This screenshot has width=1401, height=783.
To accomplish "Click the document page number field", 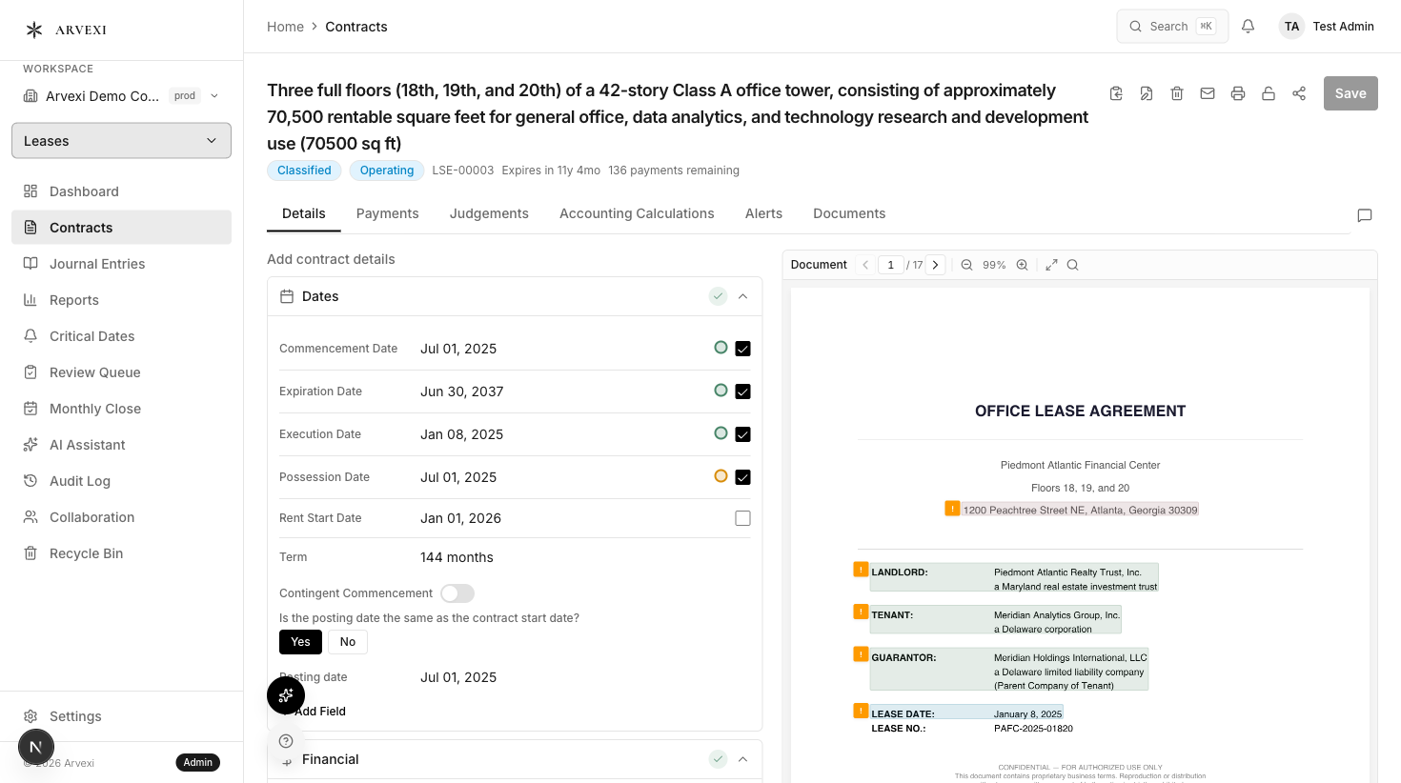I will 891,265.
